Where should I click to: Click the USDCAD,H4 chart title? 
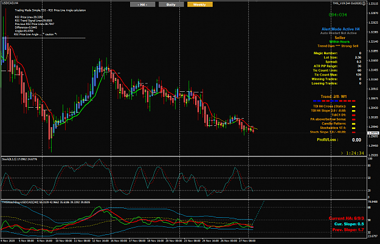pyautogui.click(x=10, y=3)
